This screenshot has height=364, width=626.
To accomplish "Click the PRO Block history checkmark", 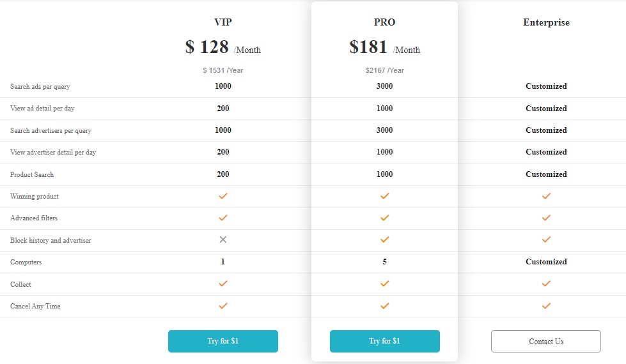I will 384,239.
